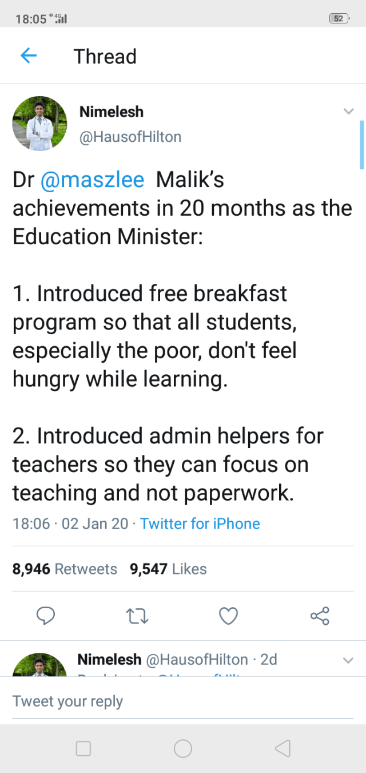The width and height of the screenshot is (366, 773).
Task: Retweet Nimelesh's tweet
Action: coord(136,616)
